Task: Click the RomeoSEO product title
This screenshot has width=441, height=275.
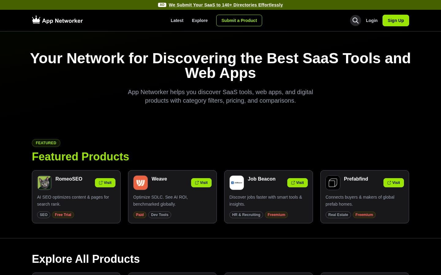Action: [x=69, y=179]
